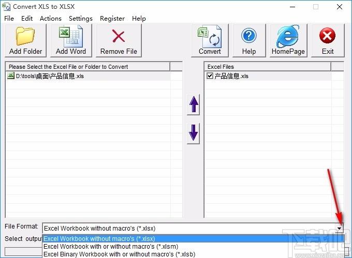Click the Add Folder toolbar button
The image size is (352, 258).
pos(25,40)
